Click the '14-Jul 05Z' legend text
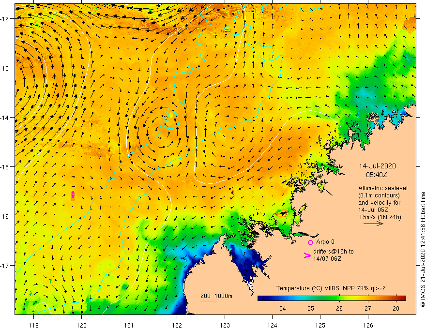The image size is (426, 329). (x=373, y=210)
